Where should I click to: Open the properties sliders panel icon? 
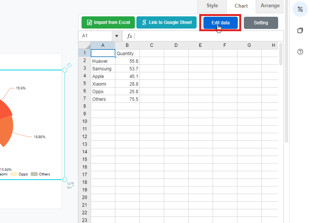[x=300, y=9]
